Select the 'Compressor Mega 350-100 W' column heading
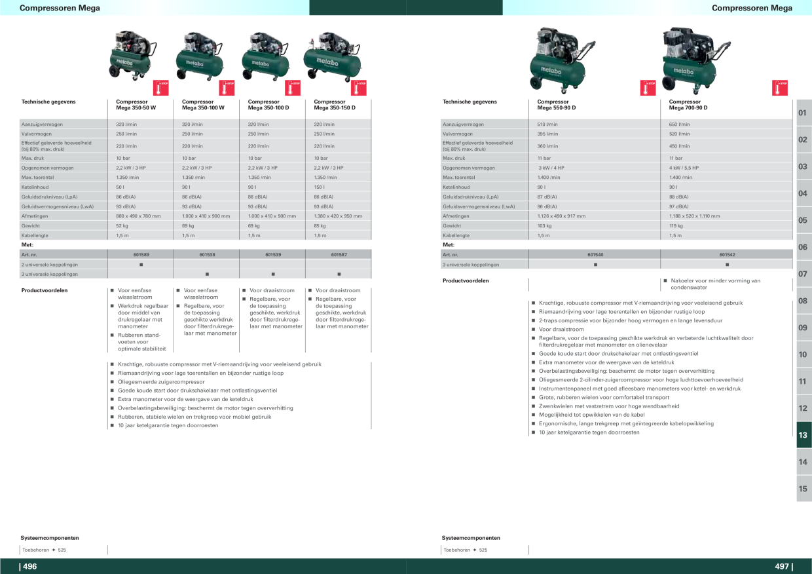Screen dimensions: 812x574 pyautogui.click(x=203, y=105)
